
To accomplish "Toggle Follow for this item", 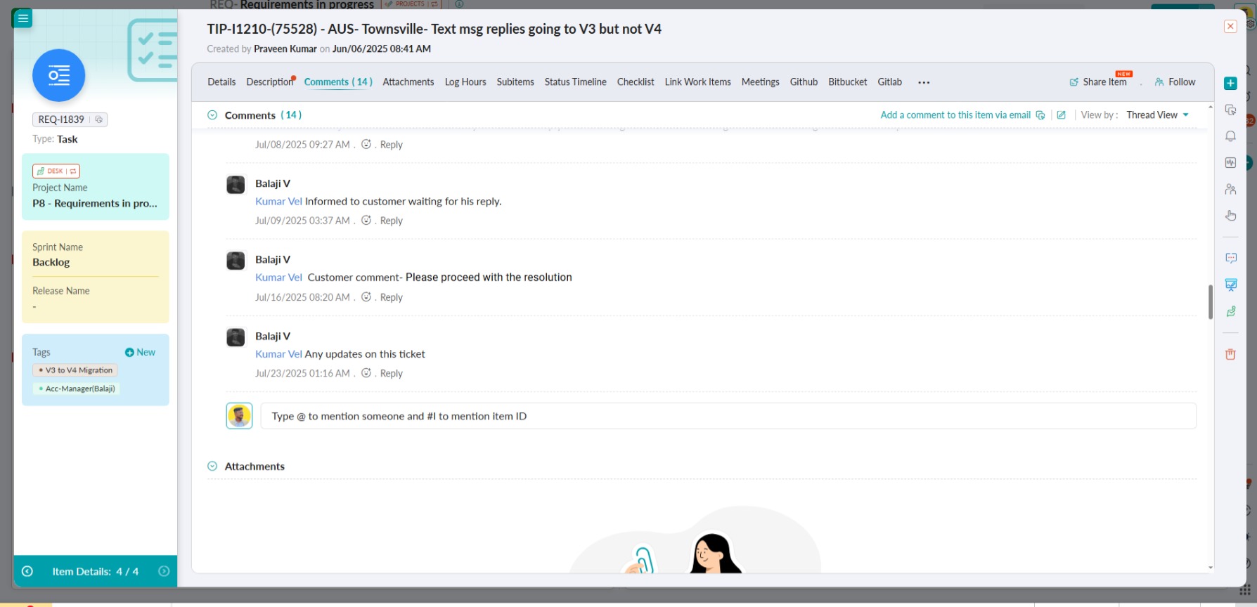I will [x=1175, y=82].
